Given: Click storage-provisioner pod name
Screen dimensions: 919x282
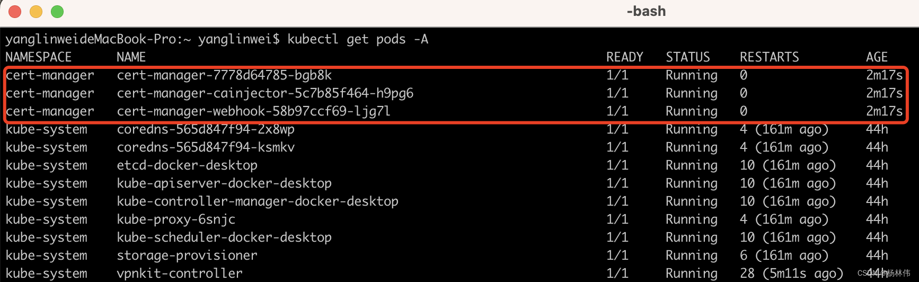Looking at the screenshot, I should 187,255.
